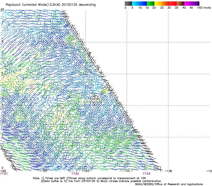The image size is (212, 186).
Task: Click the brown 35-40 knots legend swatch
Action: 180,3
